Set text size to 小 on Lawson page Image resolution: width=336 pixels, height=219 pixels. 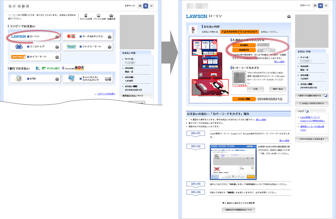[326, 6]
